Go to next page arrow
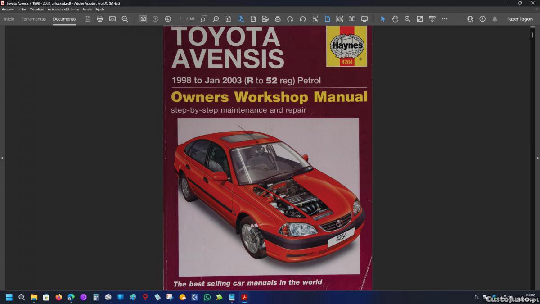540x304 pixels. [168, 19]
